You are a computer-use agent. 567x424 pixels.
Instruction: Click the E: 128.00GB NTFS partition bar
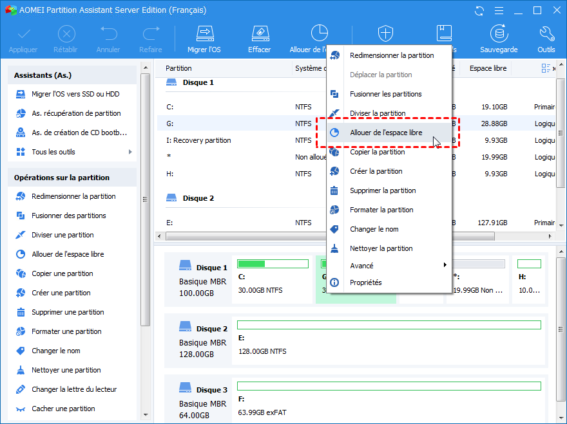(389, 325)
